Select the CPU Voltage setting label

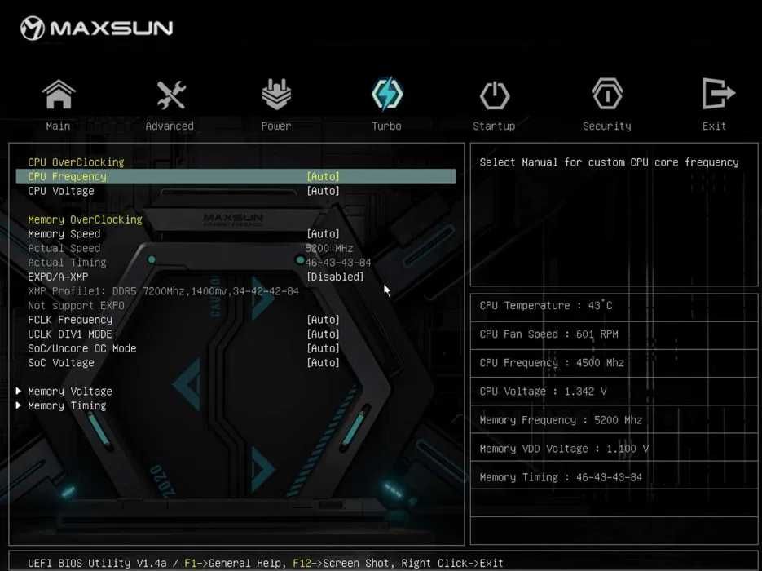(61, 191)
